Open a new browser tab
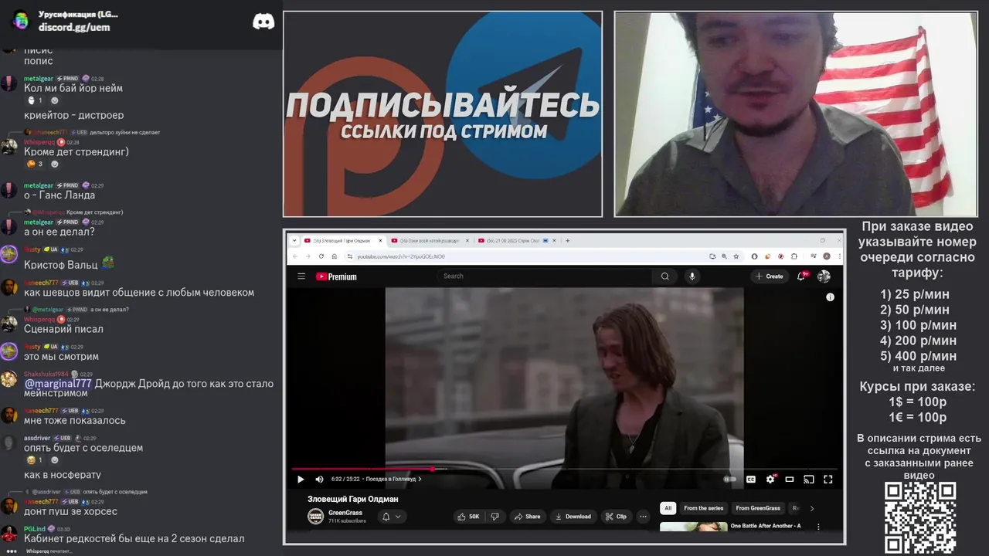989x556 pixels. 568,241
